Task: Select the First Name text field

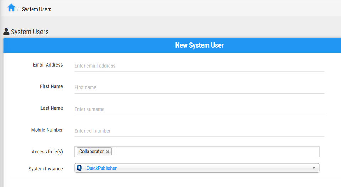Action: (x=199, y=87)
